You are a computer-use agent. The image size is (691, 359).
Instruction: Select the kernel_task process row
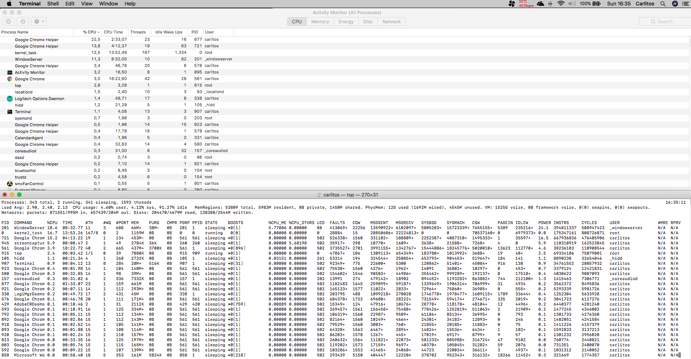(x=345, y=53)
